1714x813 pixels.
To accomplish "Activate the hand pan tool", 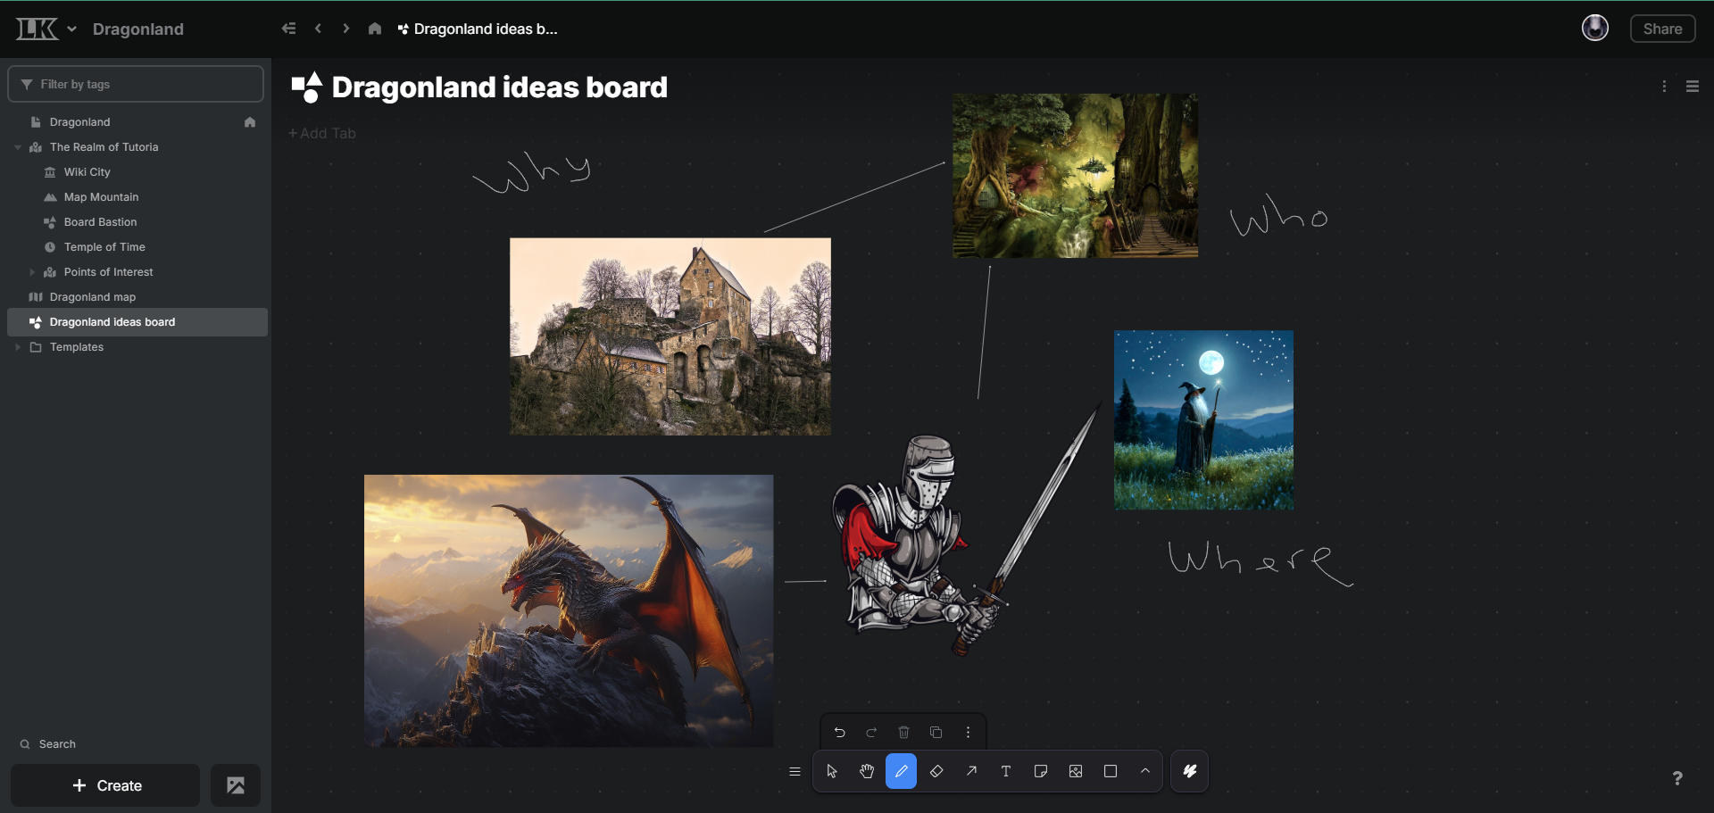I will tap(867, 771).
